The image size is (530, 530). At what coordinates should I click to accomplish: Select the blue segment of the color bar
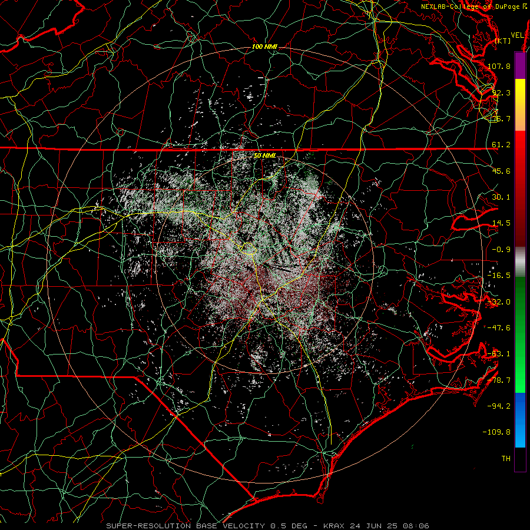520,420
